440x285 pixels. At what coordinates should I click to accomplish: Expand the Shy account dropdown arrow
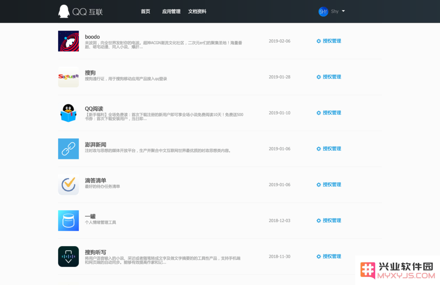click(343, 11)
